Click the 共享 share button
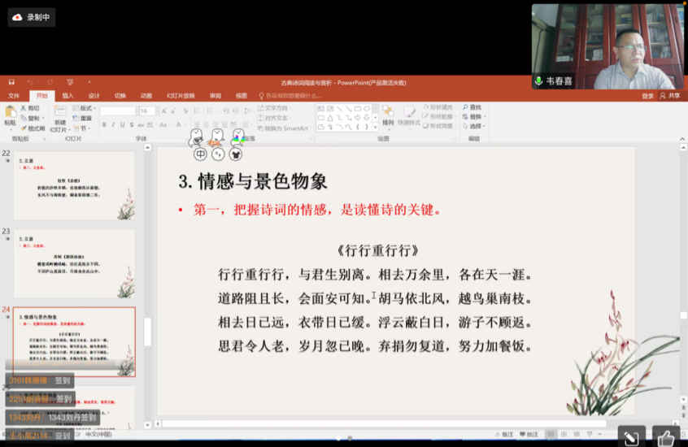The height and width of the screenshot is (447, 688). (x=670, y=96)
